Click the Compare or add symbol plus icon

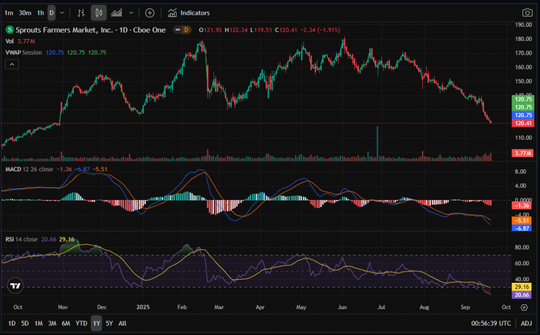click(150, 13)
